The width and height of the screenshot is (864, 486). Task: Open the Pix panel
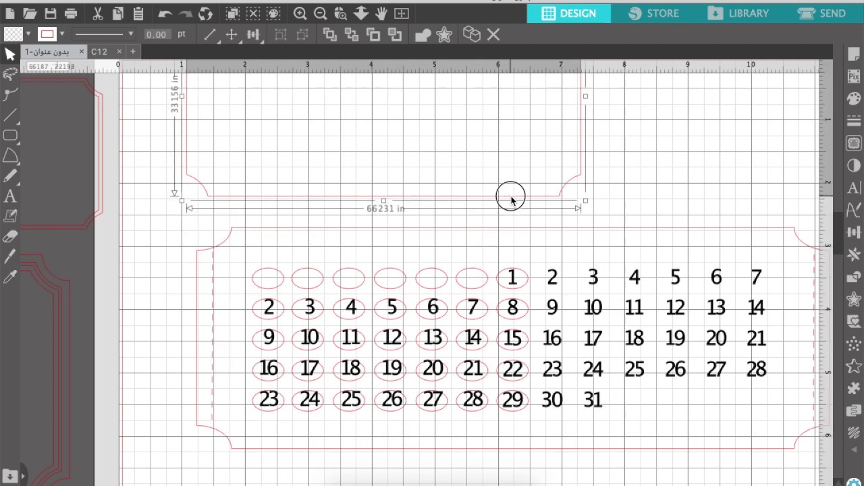coord(853,77)
